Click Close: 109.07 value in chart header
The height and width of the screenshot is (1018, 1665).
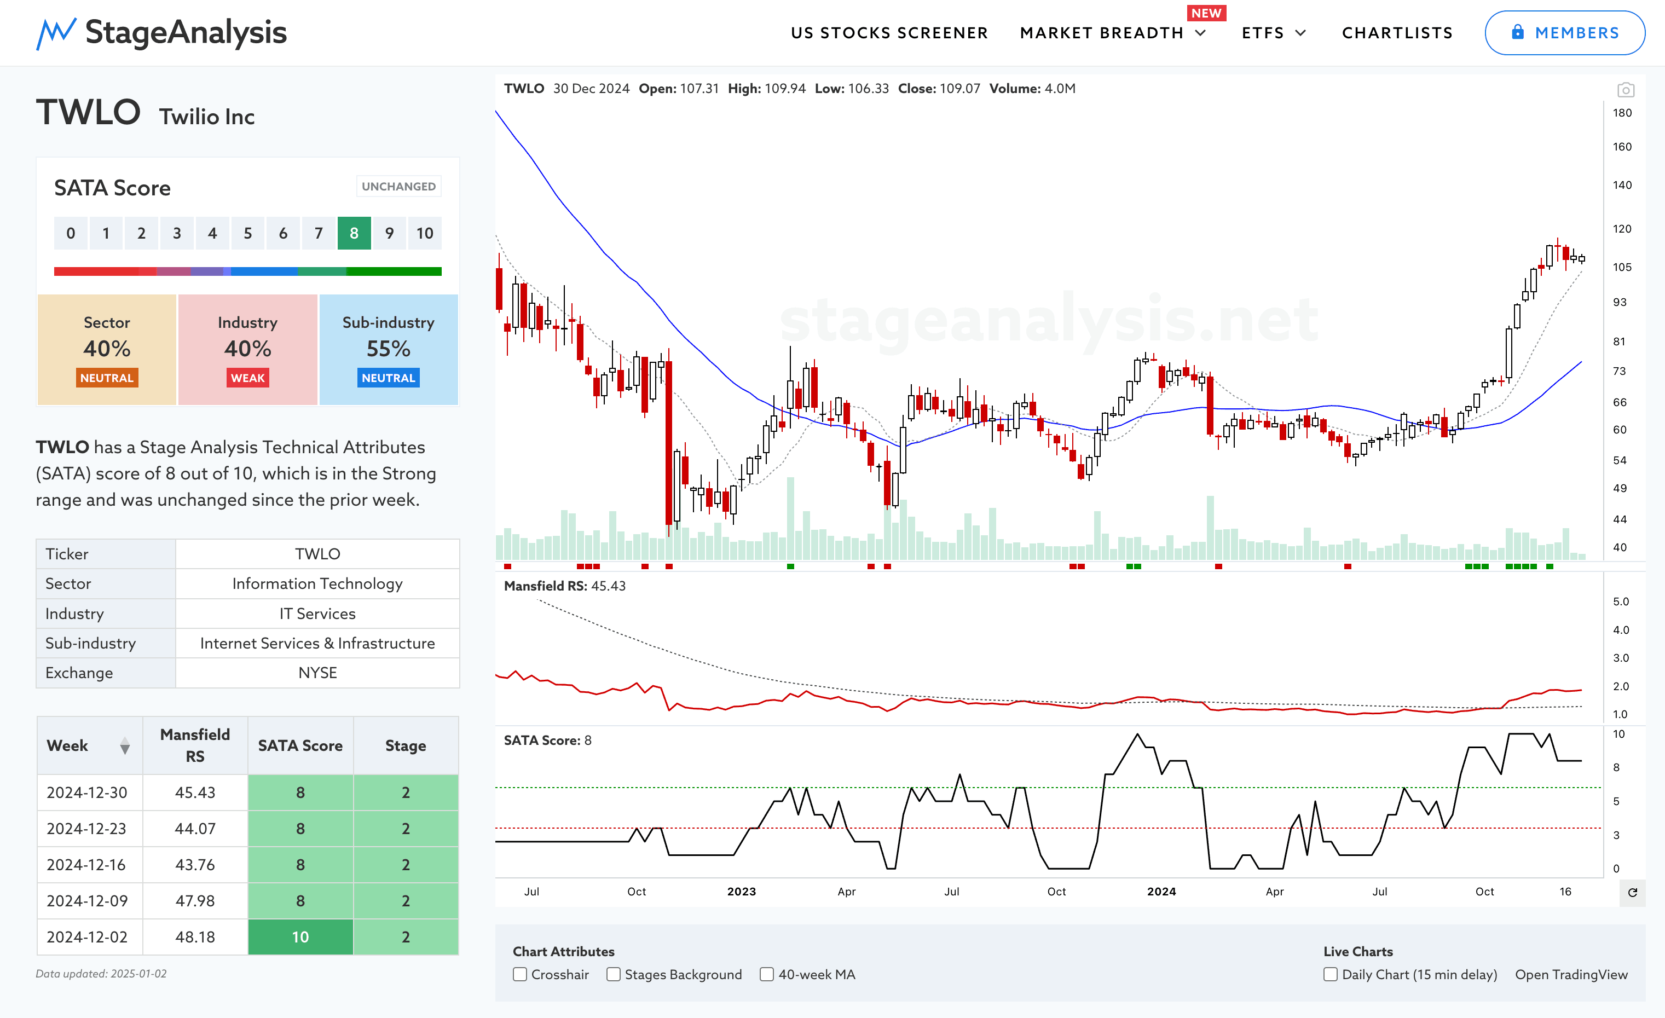click(x=939, y=89)
